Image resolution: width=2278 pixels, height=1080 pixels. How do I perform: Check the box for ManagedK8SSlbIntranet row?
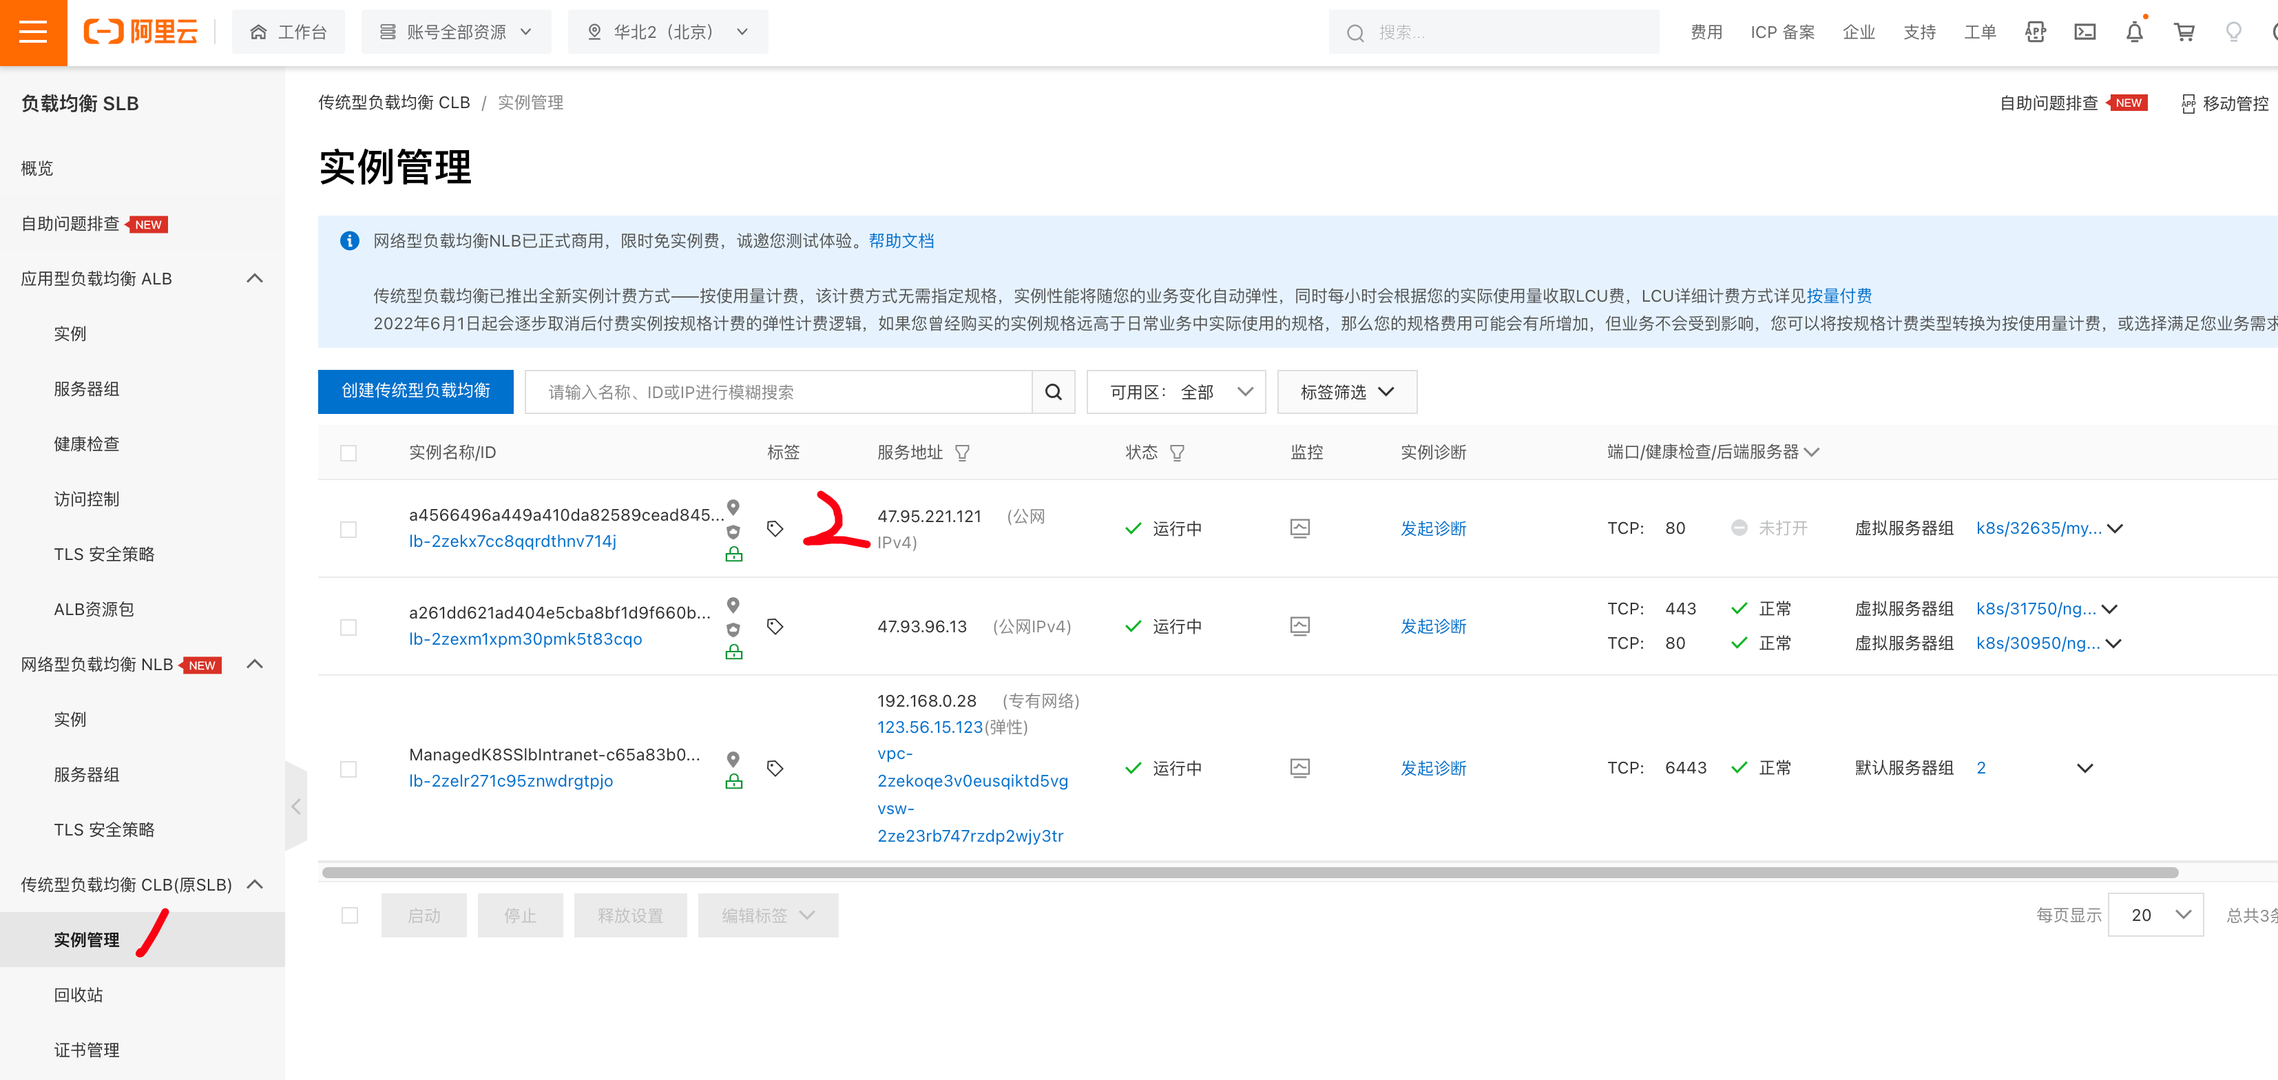point(348,769)
